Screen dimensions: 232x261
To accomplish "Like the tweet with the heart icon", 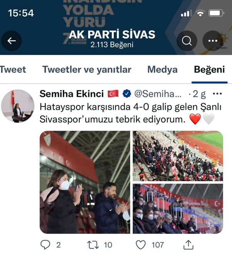I will coord(141,245).
